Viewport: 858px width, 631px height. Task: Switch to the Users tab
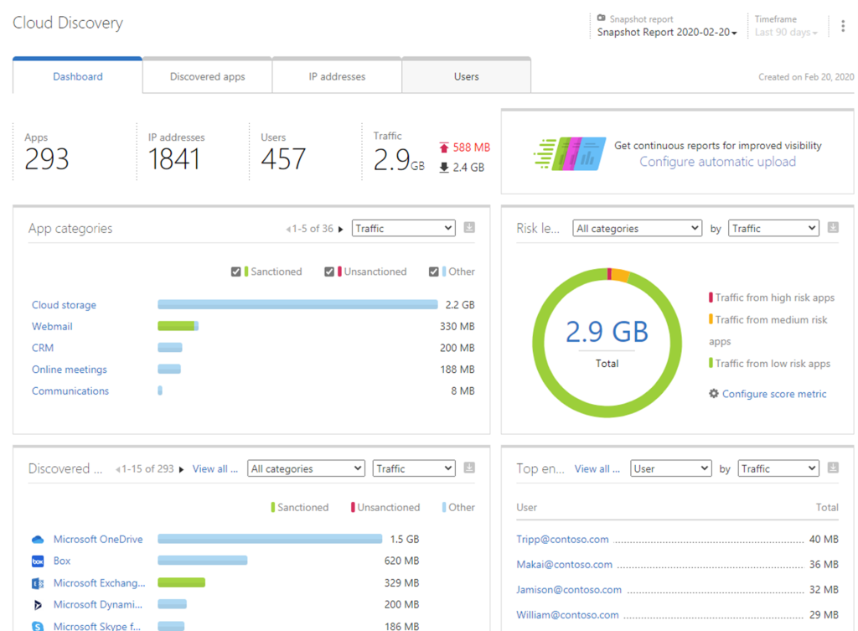(466, 76)
